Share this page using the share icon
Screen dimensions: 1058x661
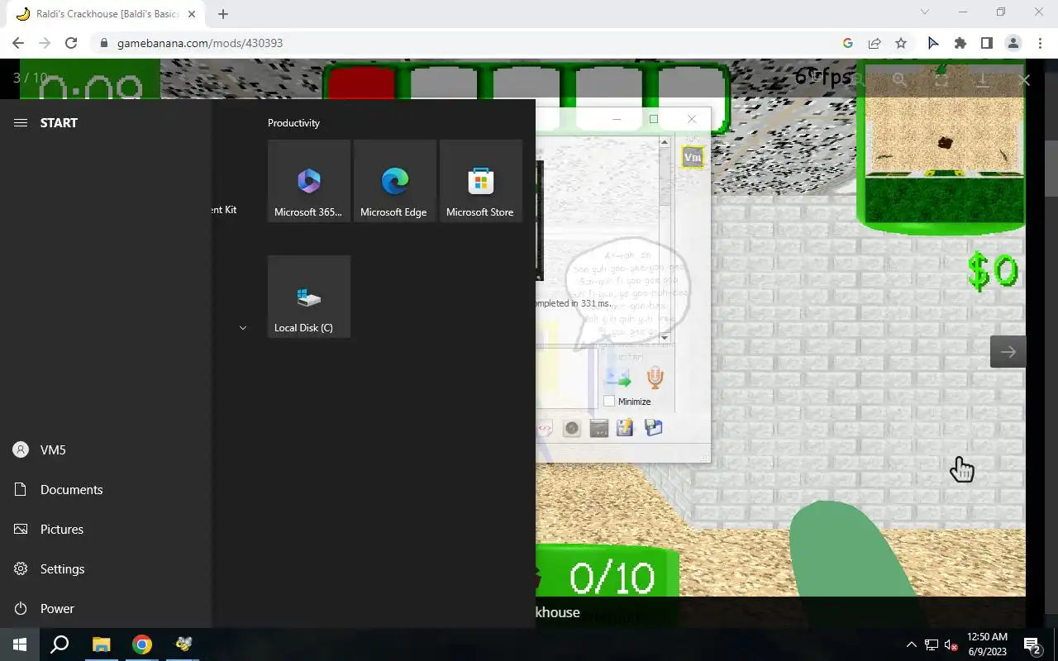[x=875, y=43]
